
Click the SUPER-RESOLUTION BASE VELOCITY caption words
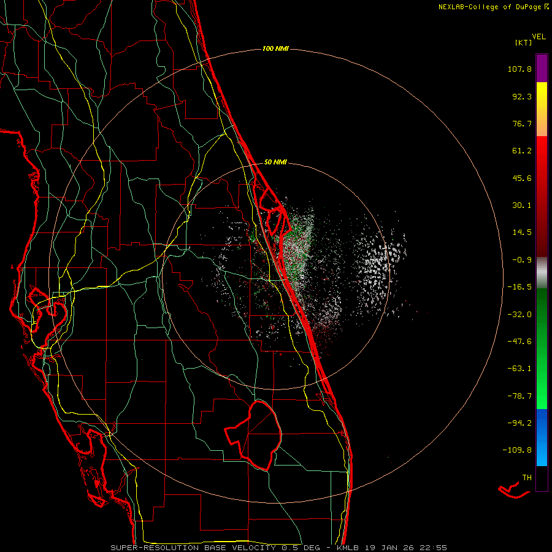[194, 548]
